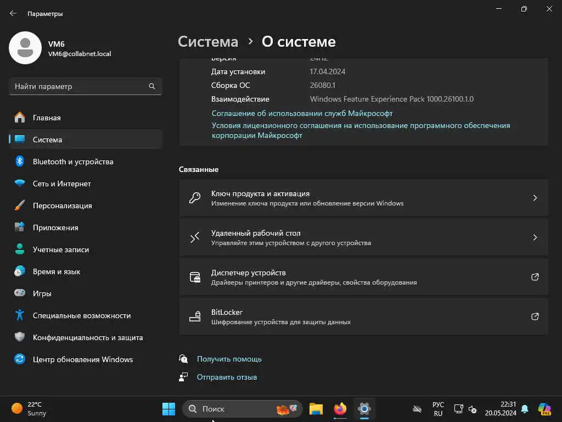Image resolution: width=562 pixels, height=422 pixels.
Task: Open BitLocker external link arrow
Action: [x=535, y=316]
